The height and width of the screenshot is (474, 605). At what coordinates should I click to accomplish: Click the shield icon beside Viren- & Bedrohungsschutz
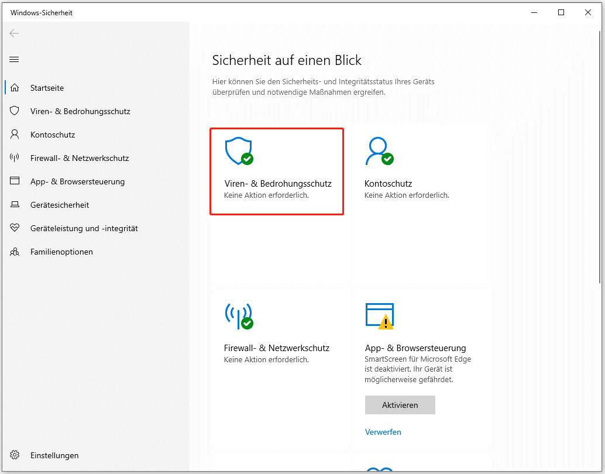point(15,111)
